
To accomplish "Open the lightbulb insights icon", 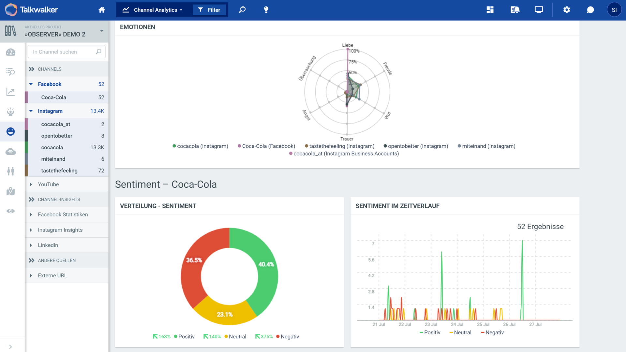I will [x=266, y=10].
